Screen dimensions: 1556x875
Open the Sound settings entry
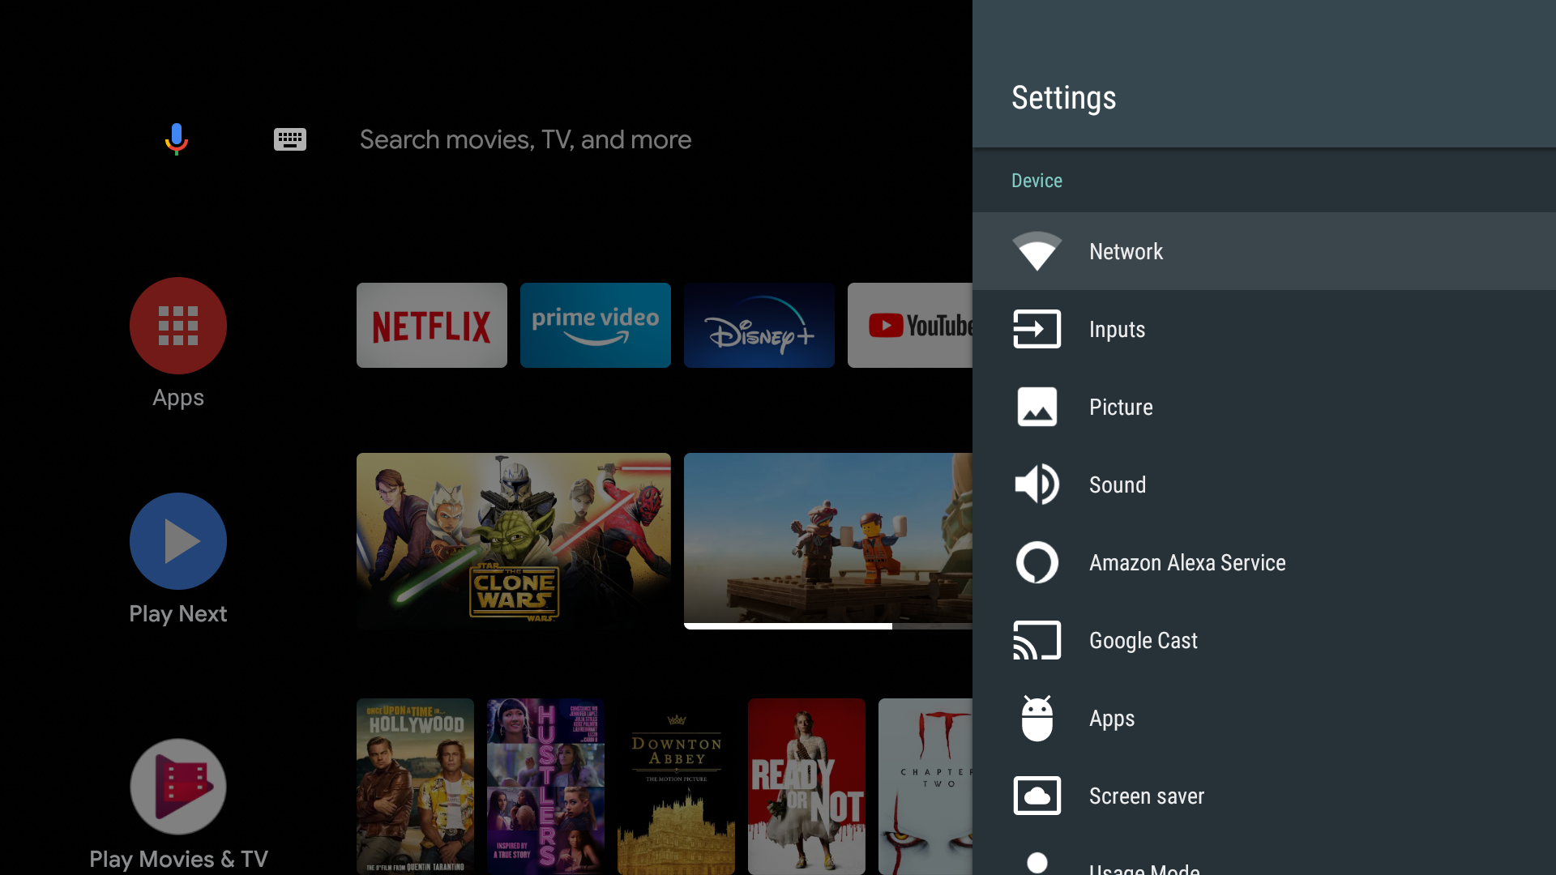(x=1264, y=484)
